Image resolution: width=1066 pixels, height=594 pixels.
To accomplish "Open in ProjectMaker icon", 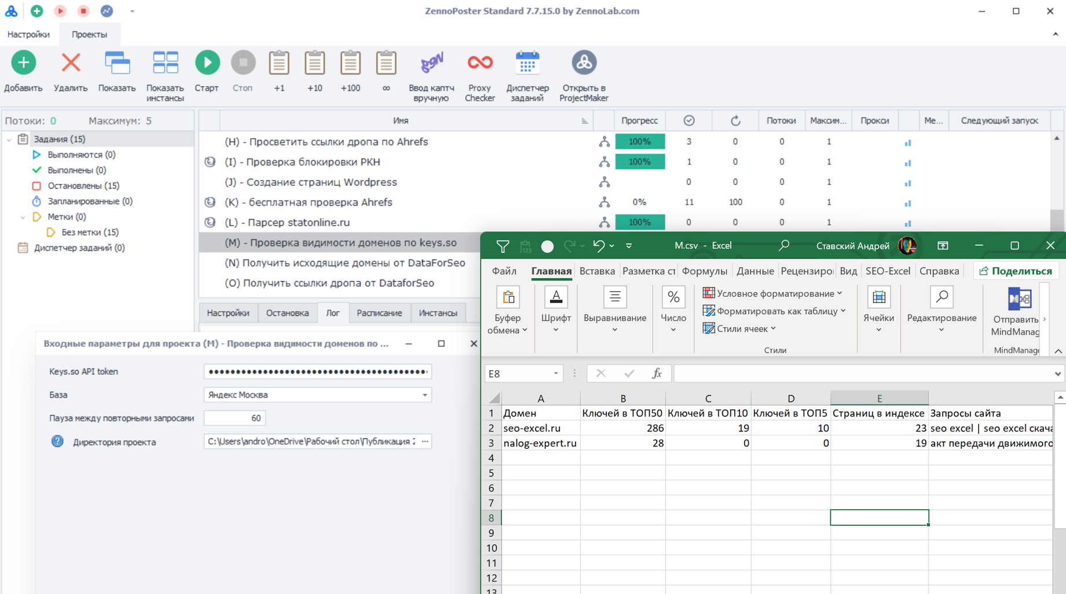I will pyautogui.click(x=584, y=62).
